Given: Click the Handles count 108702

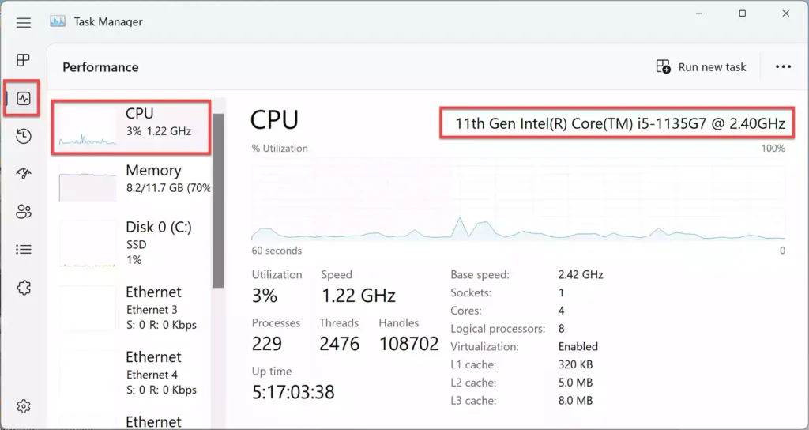Looking at the screenshot, I should click(408, 344).
